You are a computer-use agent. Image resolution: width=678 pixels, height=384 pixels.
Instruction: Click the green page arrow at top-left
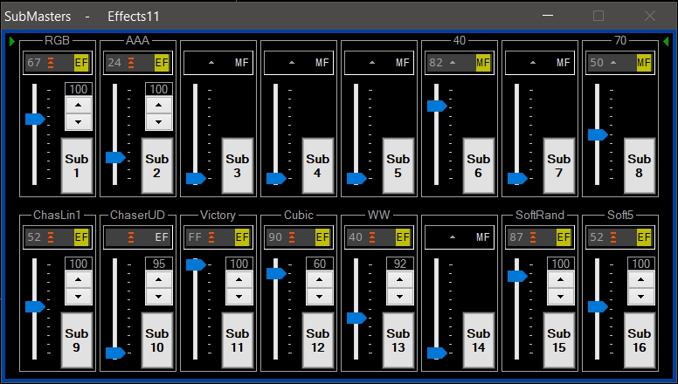pos(12,41)
